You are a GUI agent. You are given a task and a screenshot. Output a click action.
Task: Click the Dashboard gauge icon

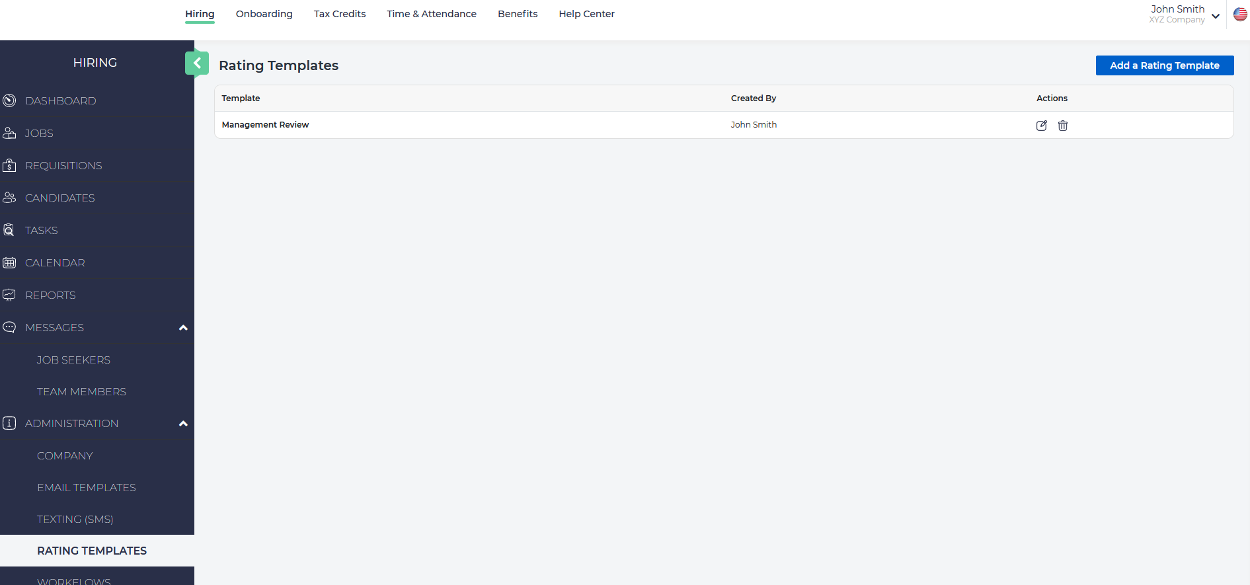pyautogui.click(x=9, y=100)
